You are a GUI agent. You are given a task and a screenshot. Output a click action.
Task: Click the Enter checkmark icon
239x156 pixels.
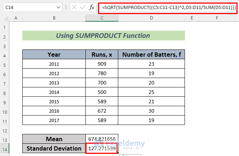click(x=83, y=7)
